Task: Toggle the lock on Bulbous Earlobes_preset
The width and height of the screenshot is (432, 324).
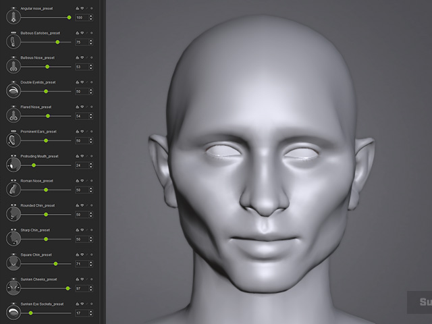Action: [78, 33]
